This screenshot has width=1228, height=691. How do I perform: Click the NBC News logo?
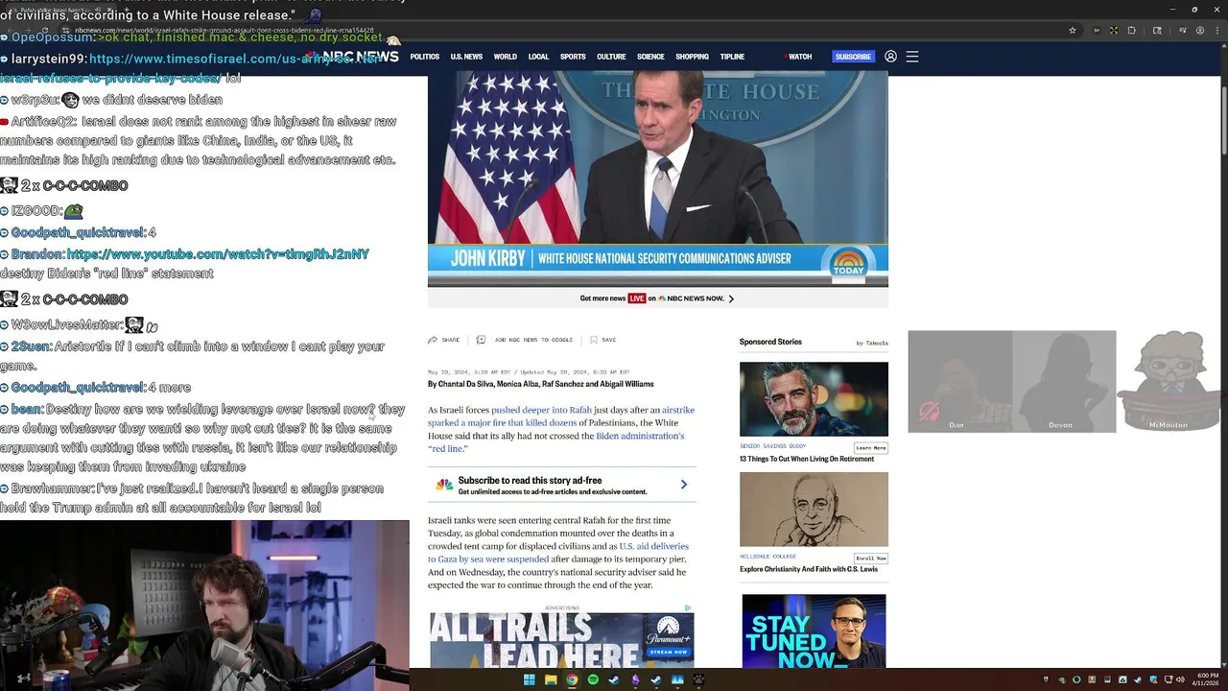[x=352, y=57]
